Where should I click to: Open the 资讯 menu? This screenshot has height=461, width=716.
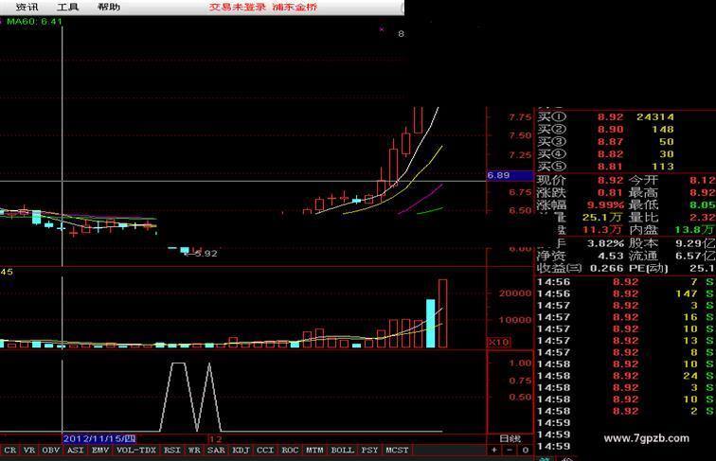coord(27,7)
